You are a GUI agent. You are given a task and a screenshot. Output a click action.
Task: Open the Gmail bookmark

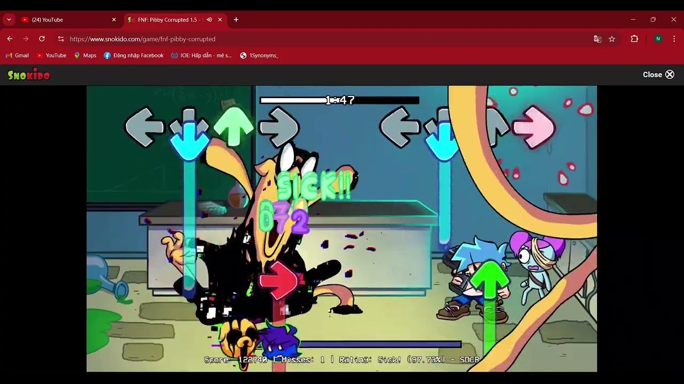coord(17,55)
